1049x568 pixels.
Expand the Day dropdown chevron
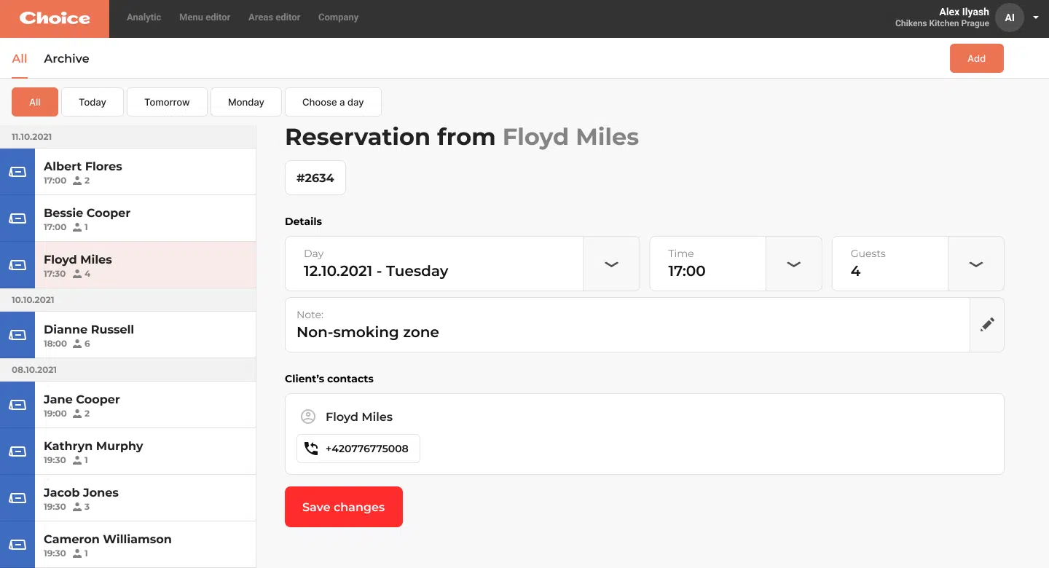611,264
